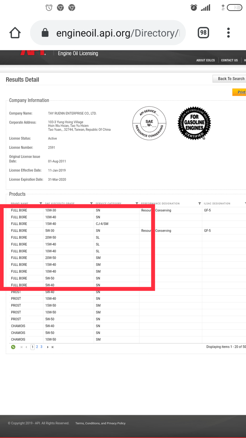The height and width of the screenshot is (438, 246).
Task: Select the CHAMOIS 10W-50 viscosity cell
Action: [x=68, y=339]
